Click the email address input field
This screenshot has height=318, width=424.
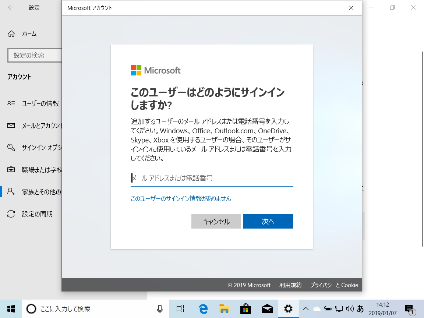212,178
